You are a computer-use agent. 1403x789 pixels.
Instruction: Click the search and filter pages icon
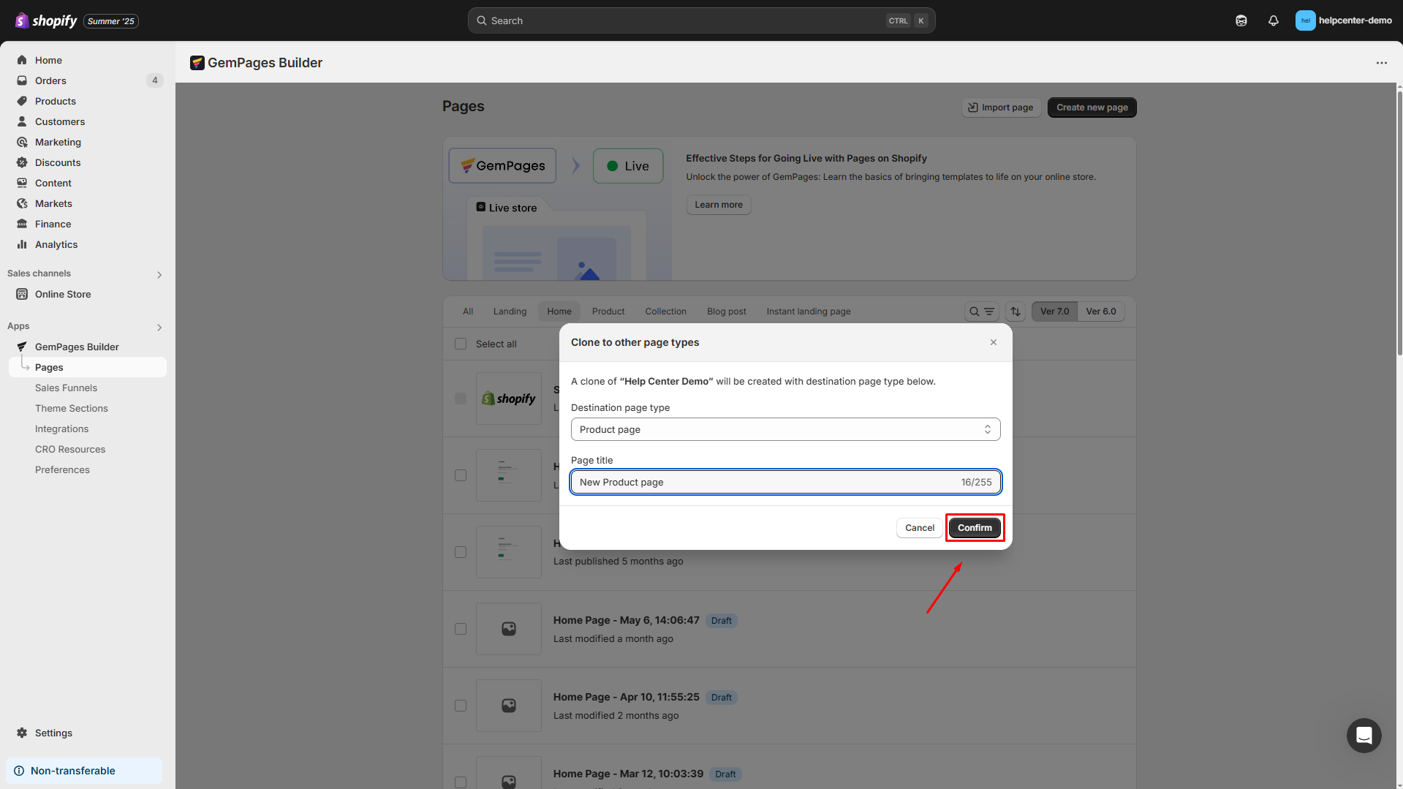(981, 312)
